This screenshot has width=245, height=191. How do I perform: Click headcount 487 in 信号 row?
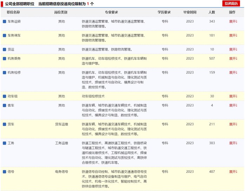tap(212, 172)
